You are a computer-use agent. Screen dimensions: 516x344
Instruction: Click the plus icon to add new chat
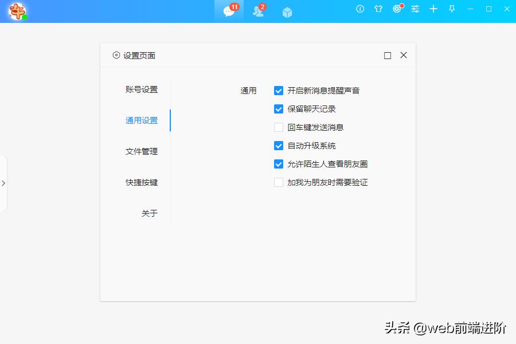pyautogui.click(x=433, y=9)
